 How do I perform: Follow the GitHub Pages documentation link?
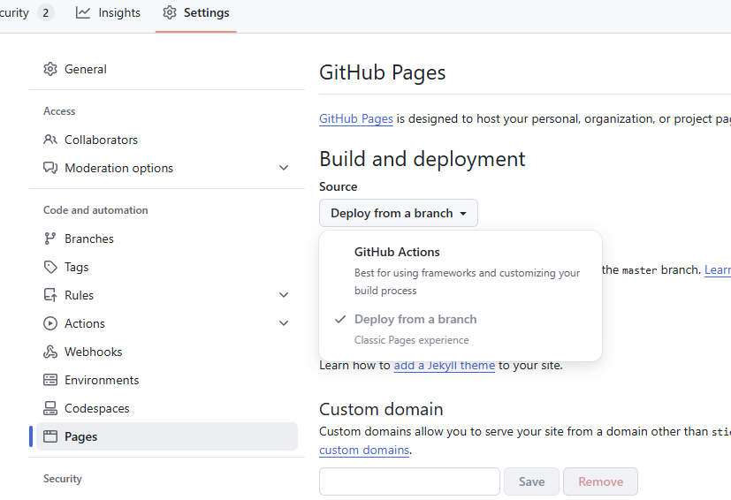coord(356,119)
